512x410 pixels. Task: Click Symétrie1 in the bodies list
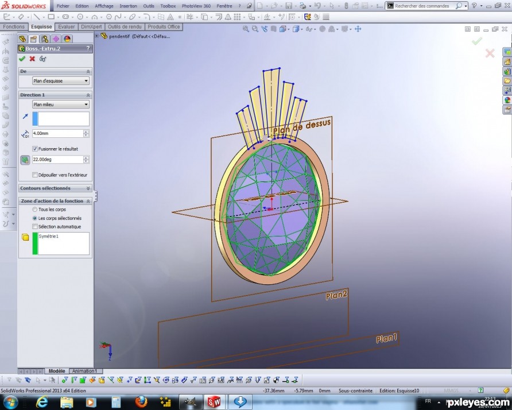49,236
